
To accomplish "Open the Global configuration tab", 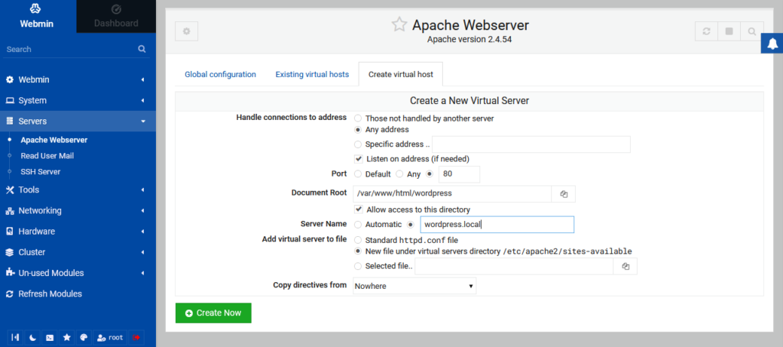I will pos(220,74).
